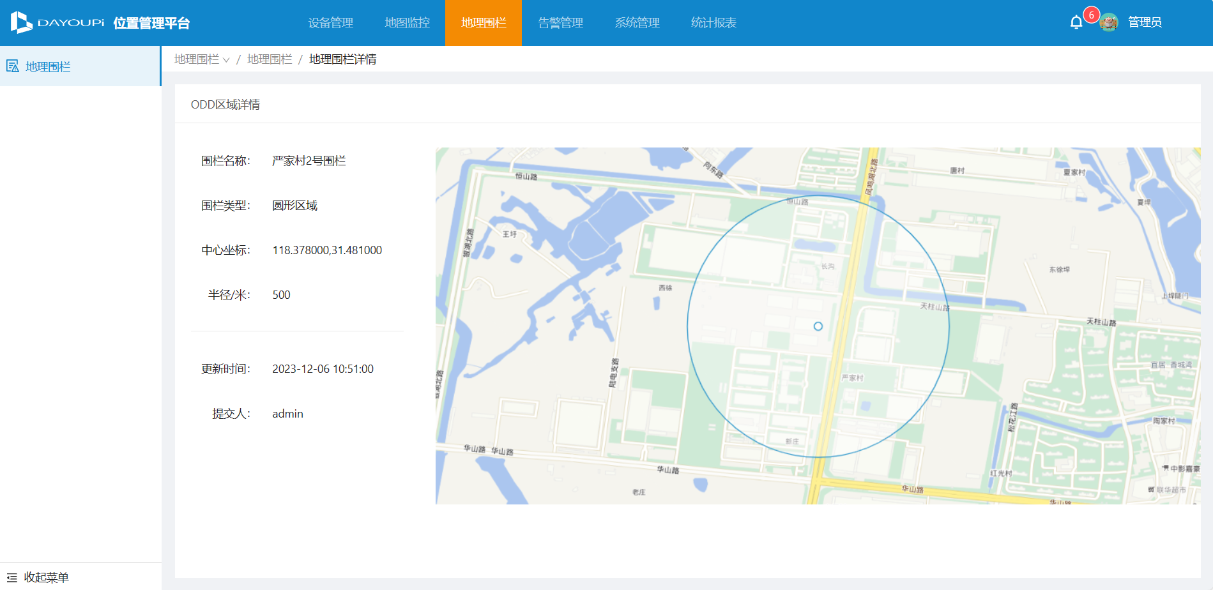Switch to 地图监控 tab
Viewport: 1213px width, 590px height.
pos(407,23)
